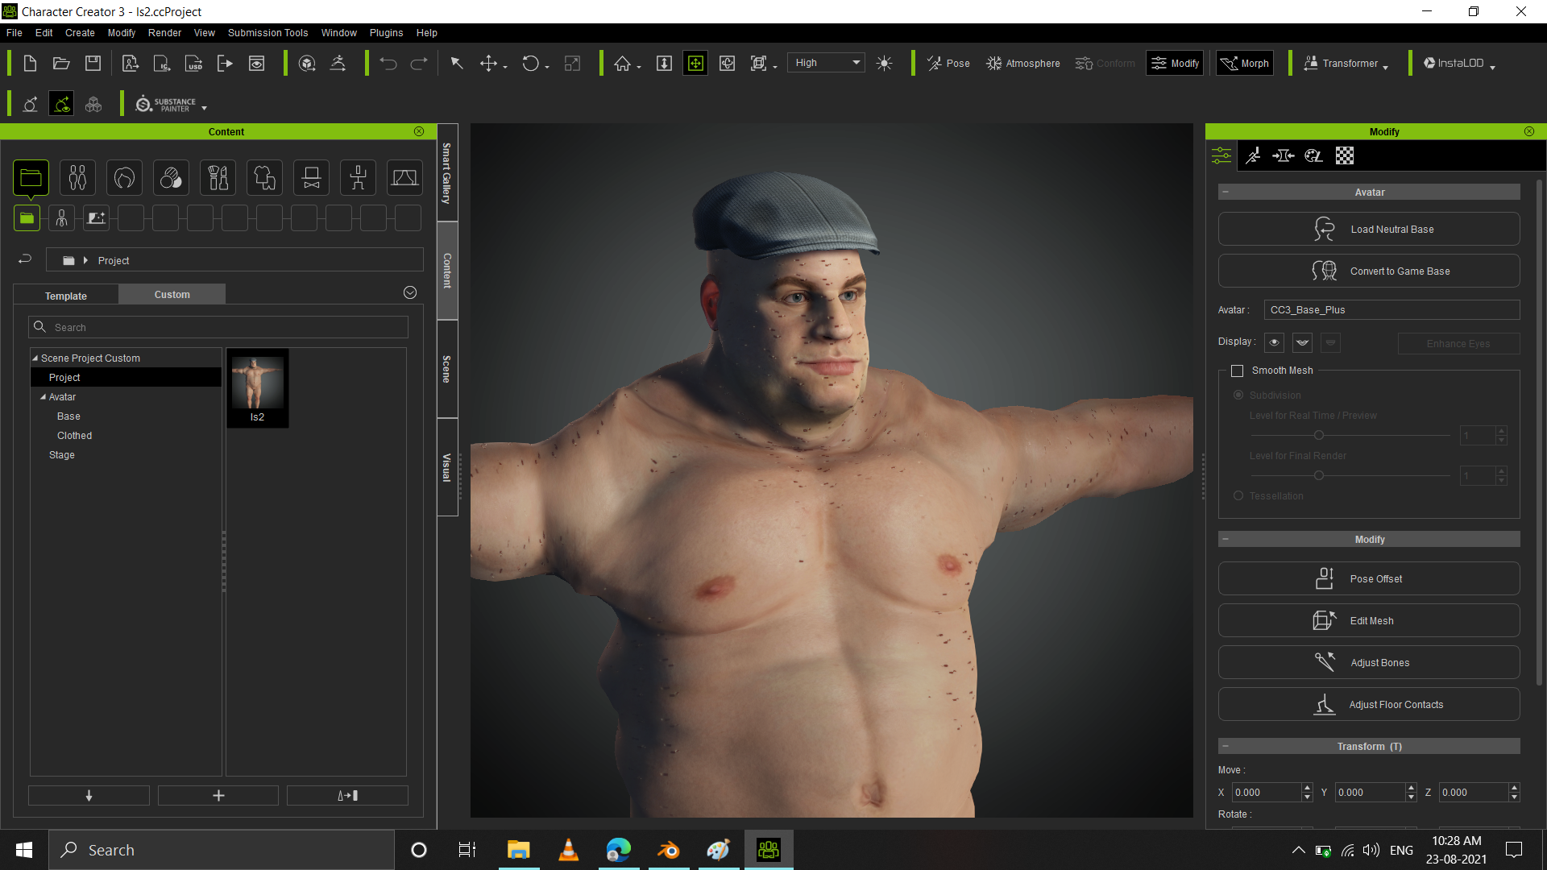Select the Is2 project thumbnail
The width and height of the screenshot is (1547, 870).
[x=257, y=387]
